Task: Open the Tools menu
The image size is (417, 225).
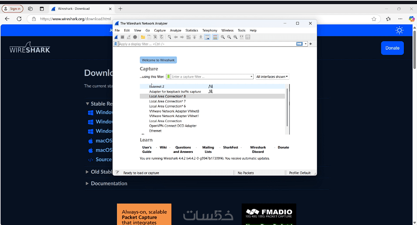Action: (x=242, y=30)
